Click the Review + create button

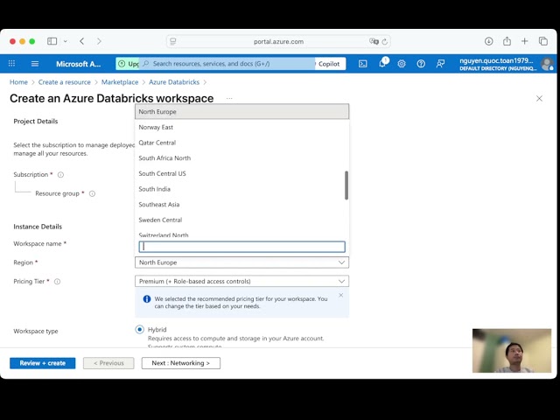(43, 363)
